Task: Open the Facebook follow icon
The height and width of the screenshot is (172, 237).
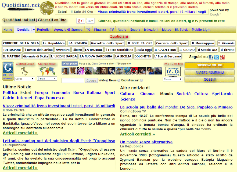Action: (x=211, y=57)
